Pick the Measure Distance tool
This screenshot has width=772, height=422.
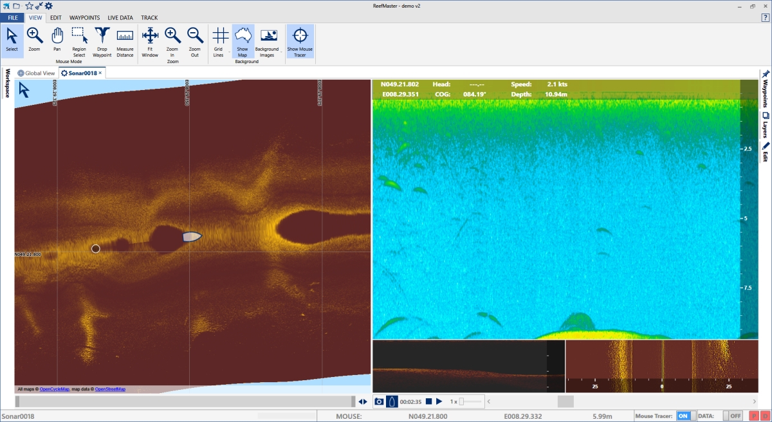[x=125, y=41]
